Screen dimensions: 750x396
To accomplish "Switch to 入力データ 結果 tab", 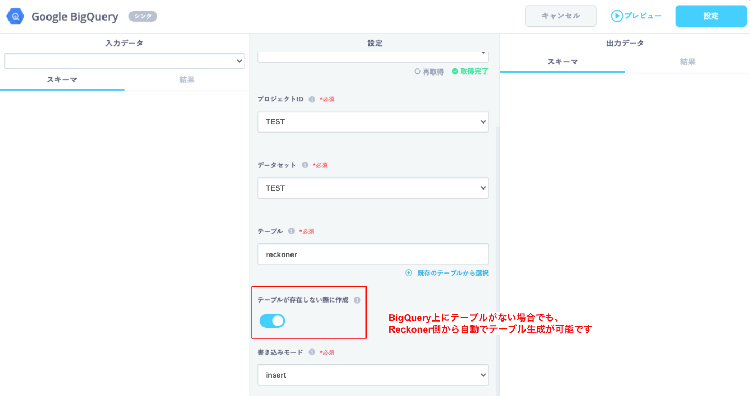I will click(187, 80).
